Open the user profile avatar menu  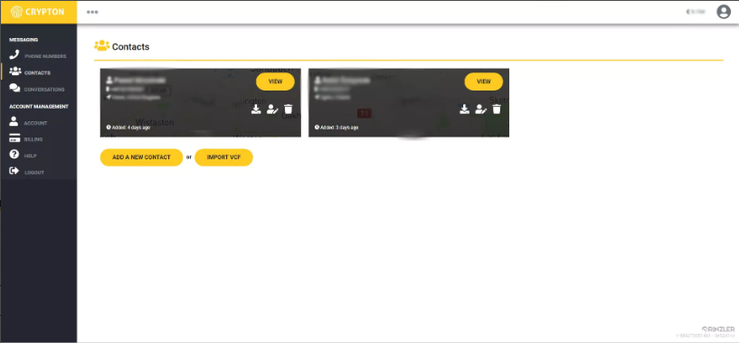click(x=723, y=12)
